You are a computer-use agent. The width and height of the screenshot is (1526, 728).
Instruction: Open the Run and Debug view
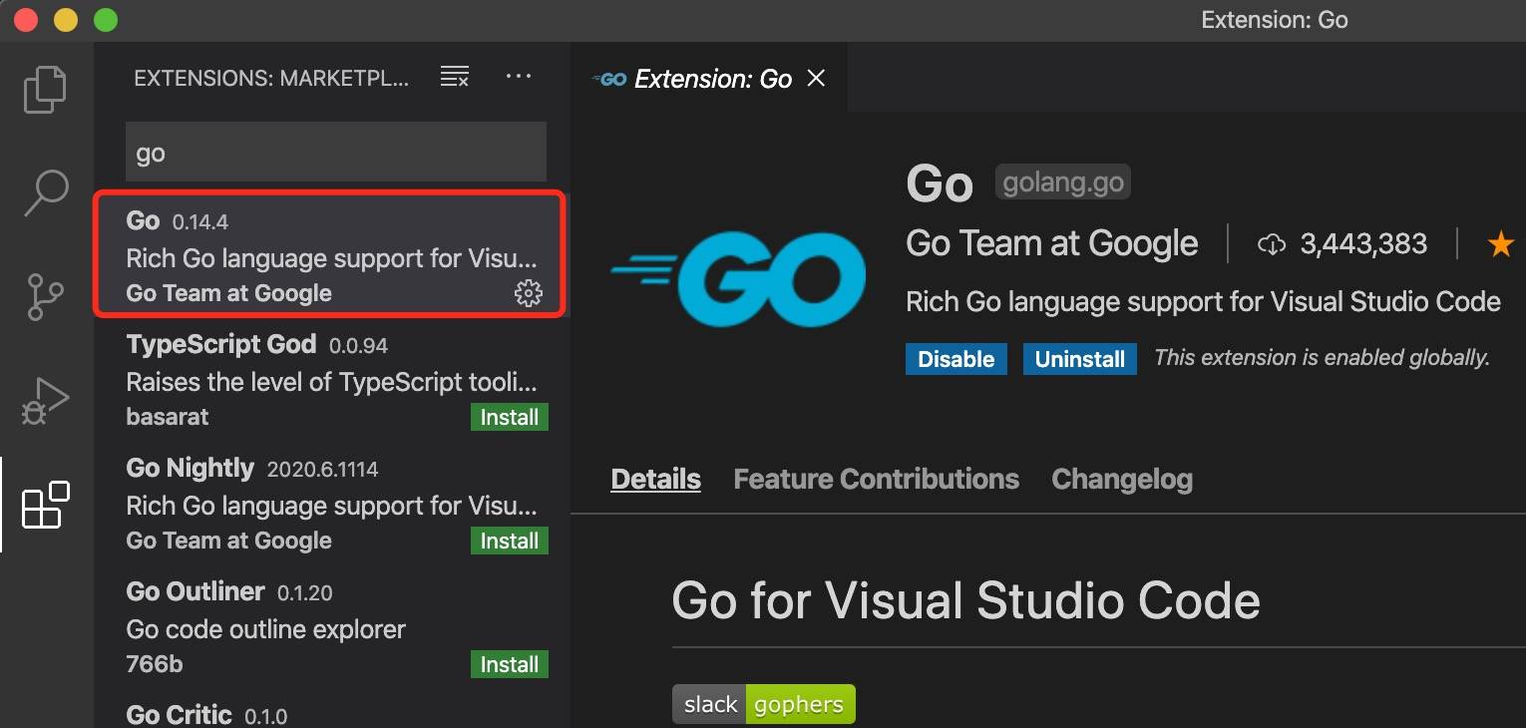45,400
